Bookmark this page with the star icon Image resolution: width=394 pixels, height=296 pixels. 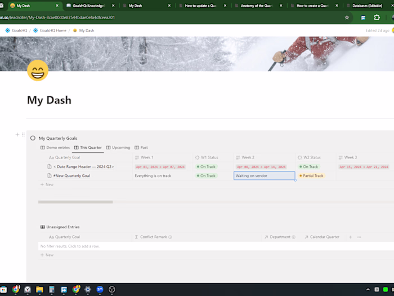click(347, 17)
